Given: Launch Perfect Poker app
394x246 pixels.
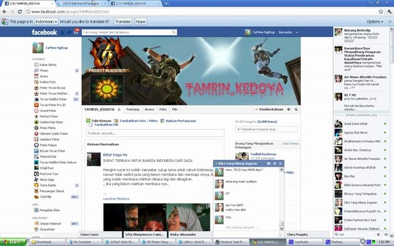Looking at the screenshot, I should click(49, 116).
